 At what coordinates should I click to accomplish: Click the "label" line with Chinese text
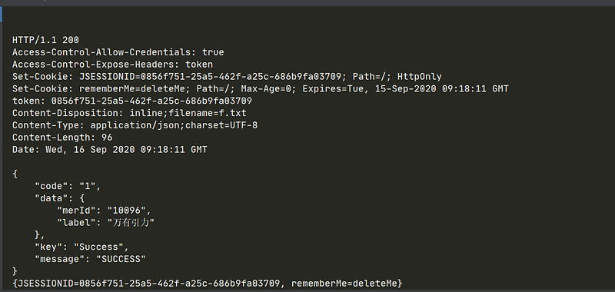pyautogui.click(x=105, y=223)
